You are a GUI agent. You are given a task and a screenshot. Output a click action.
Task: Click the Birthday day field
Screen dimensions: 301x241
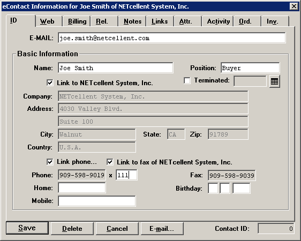[x=225, y=188]
